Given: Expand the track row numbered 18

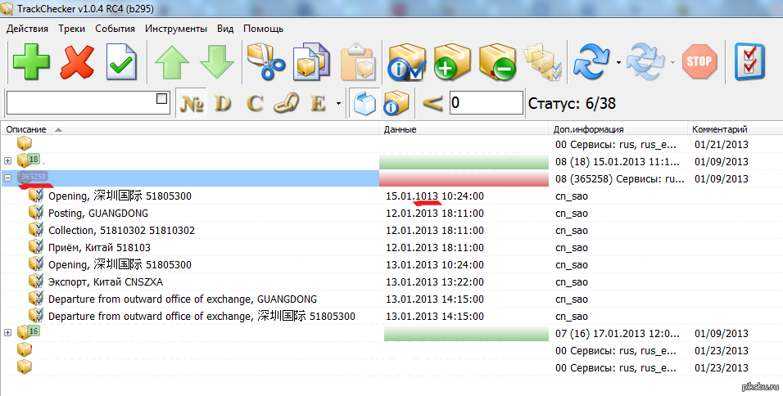Looking at the screenshot, I should coord(7,161).
